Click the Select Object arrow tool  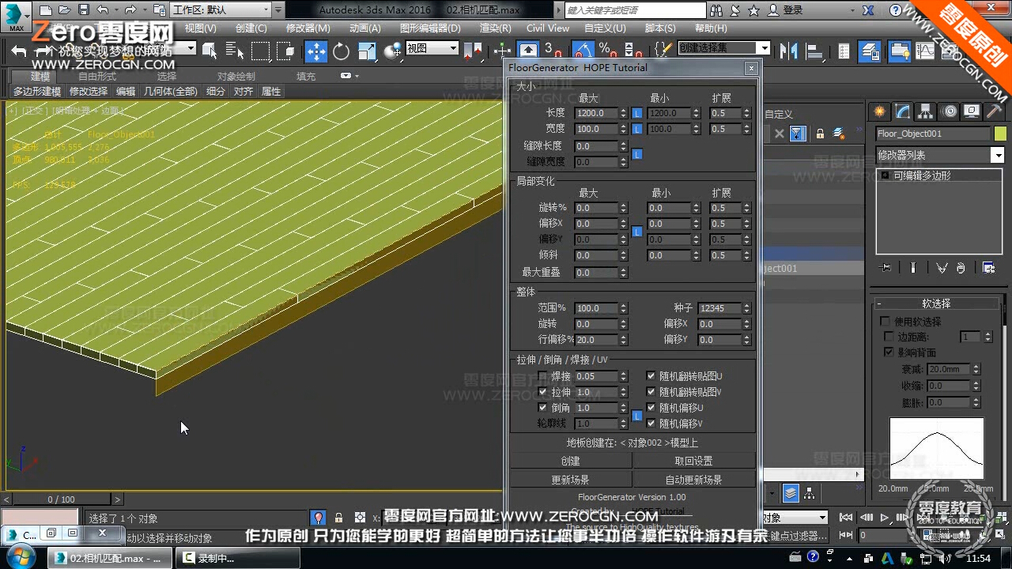coord(210,51)
